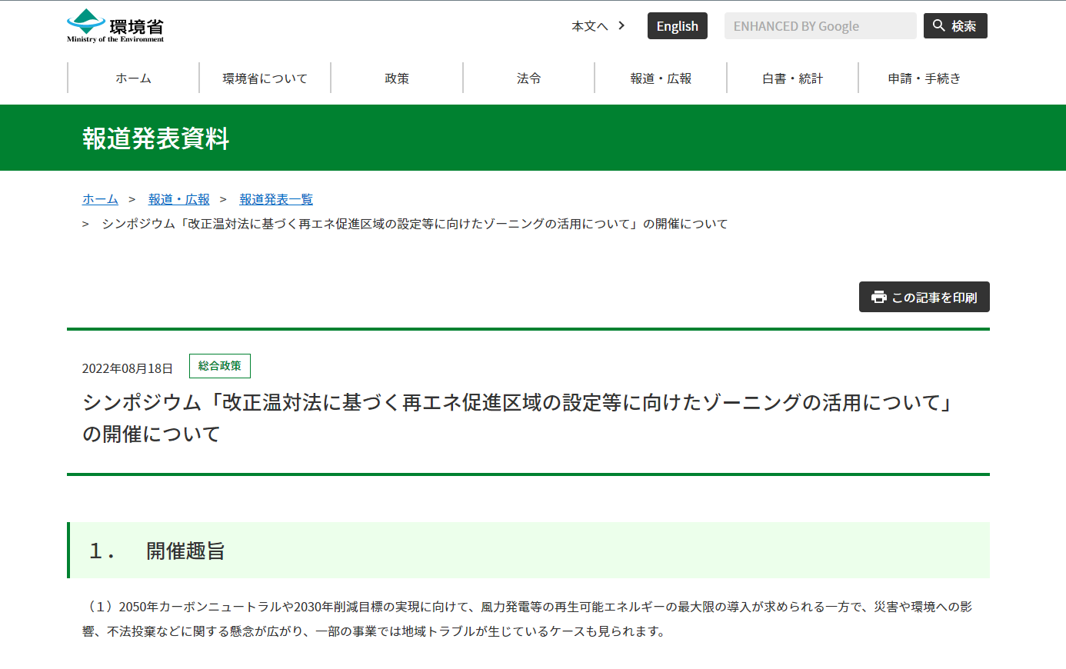Viewport: 1066px width, 669px height.
Task: Focus the Google site search field
Action: (819, 26)
